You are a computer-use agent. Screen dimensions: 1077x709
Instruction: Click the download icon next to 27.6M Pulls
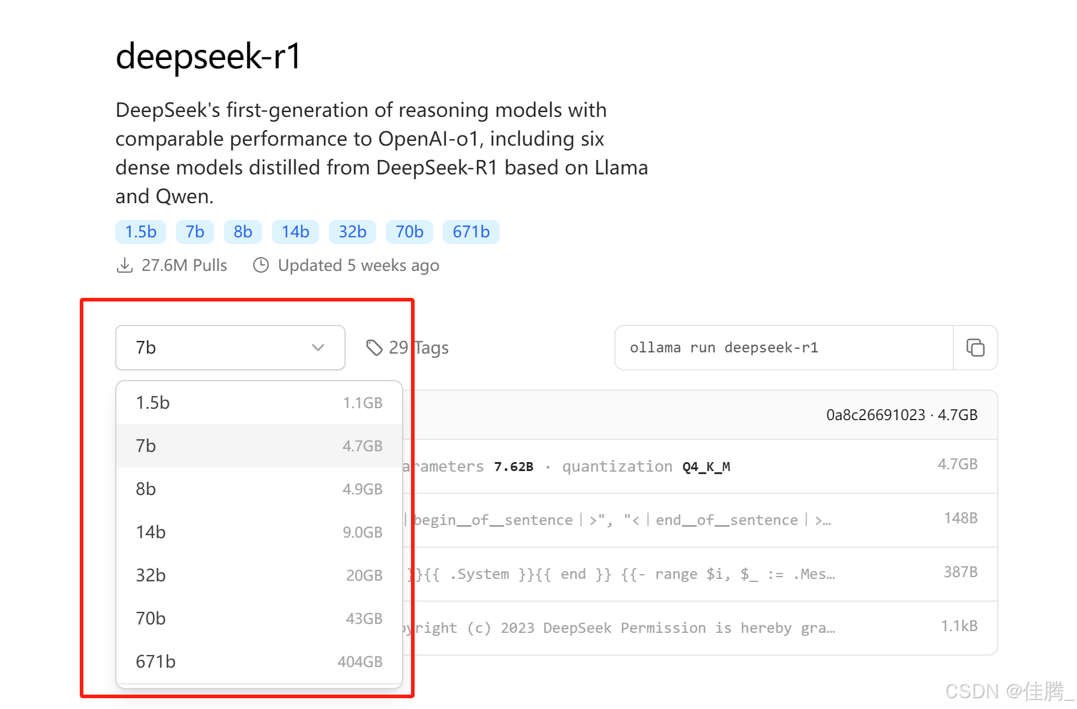tap(124, 265)
